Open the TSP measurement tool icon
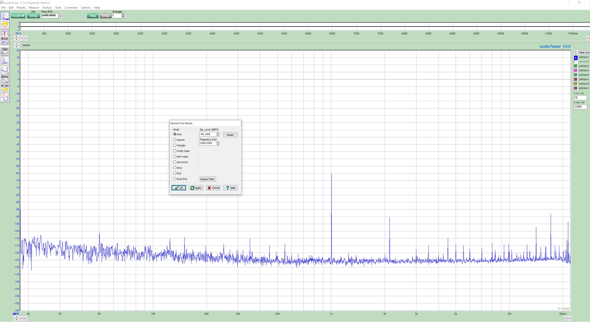590x322 pixels. (5, 52)
